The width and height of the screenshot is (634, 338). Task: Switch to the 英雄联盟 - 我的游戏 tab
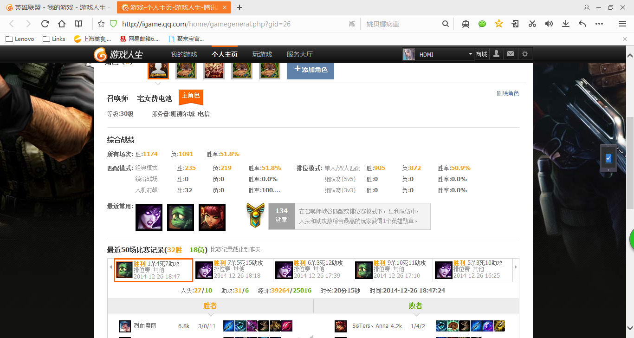pyautogui.click(x=58, y=7)
